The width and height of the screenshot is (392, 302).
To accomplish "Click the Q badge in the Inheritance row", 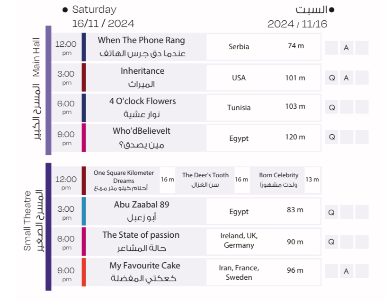I will [331, 78].
